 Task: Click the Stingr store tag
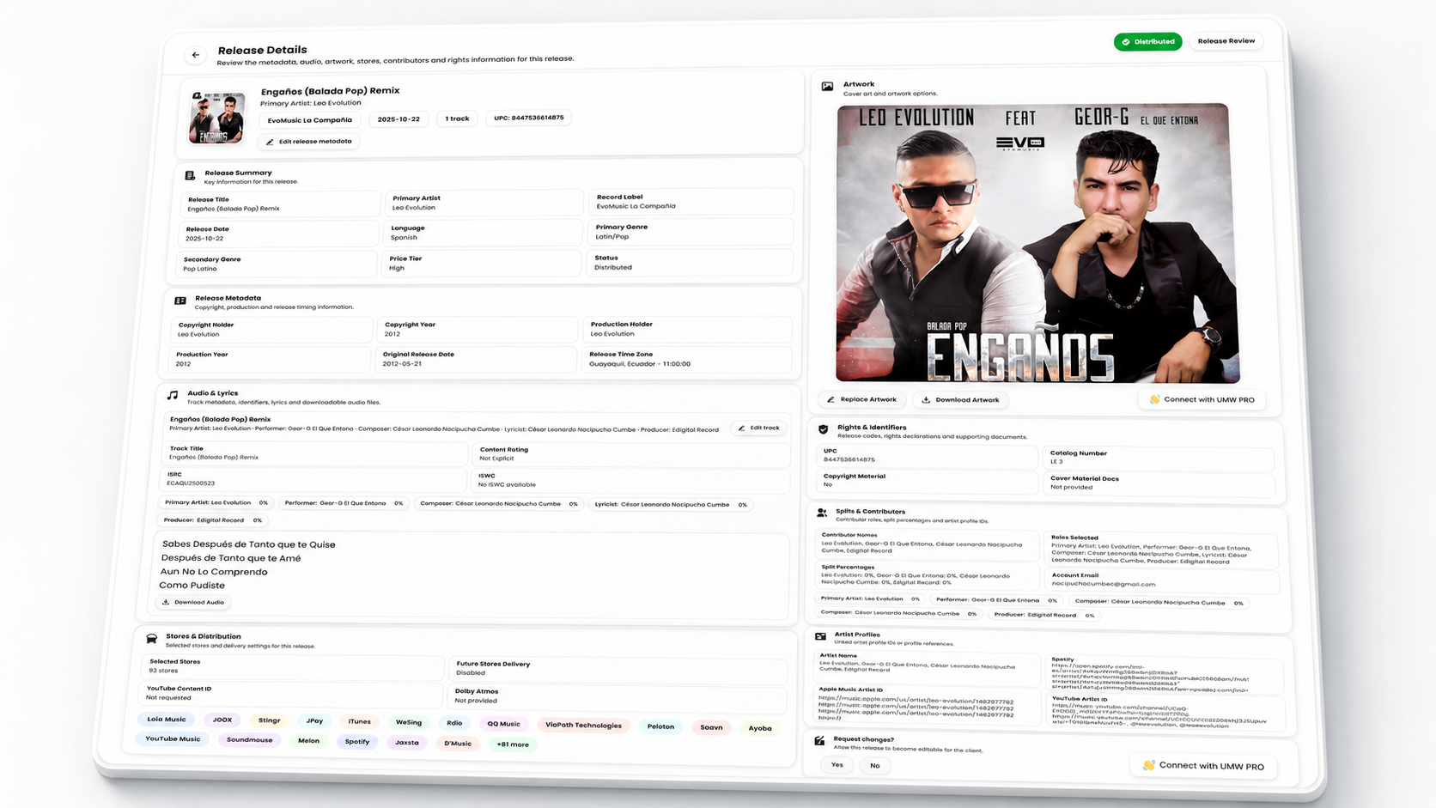pyautogui.click(x=269, y=720)
